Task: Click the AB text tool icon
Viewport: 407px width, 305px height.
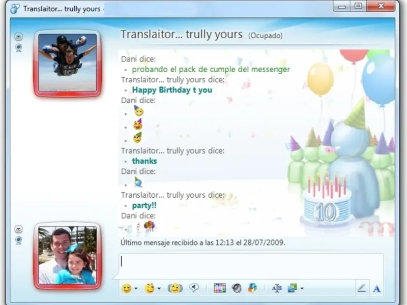Action: click(x=276, y=288)
